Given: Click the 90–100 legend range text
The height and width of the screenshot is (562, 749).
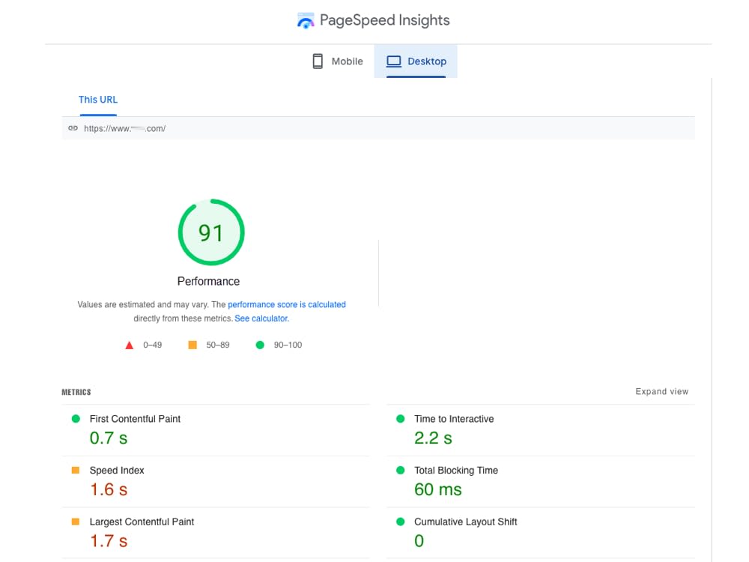Looking at the screenshot, I should coord(288,345).
